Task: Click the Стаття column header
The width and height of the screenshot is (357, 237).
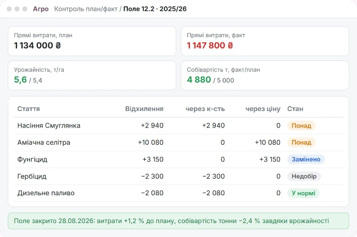Action: (28, 109)
